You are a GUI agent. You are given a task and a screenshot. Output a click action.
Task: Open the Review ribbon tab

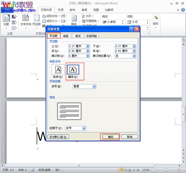pos(84,10)
